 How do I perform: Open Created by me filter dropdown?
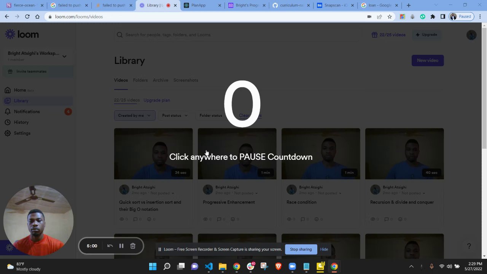point(135,115)
